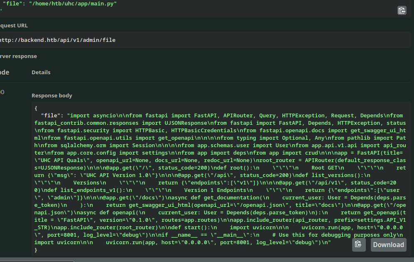The image size is (414, 262).
Task: Click the closing brace of response JSON
Action: coord(37,250)
